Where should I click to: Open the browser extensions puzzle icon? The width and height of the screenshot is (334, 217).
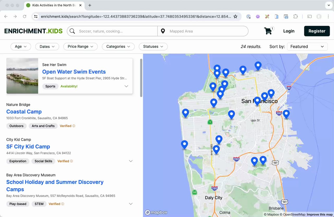295,16
